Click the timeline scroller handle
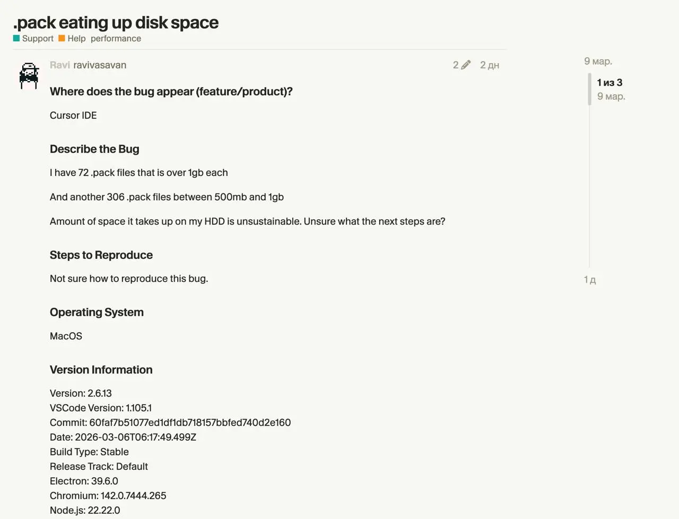 tap(589, 89)
